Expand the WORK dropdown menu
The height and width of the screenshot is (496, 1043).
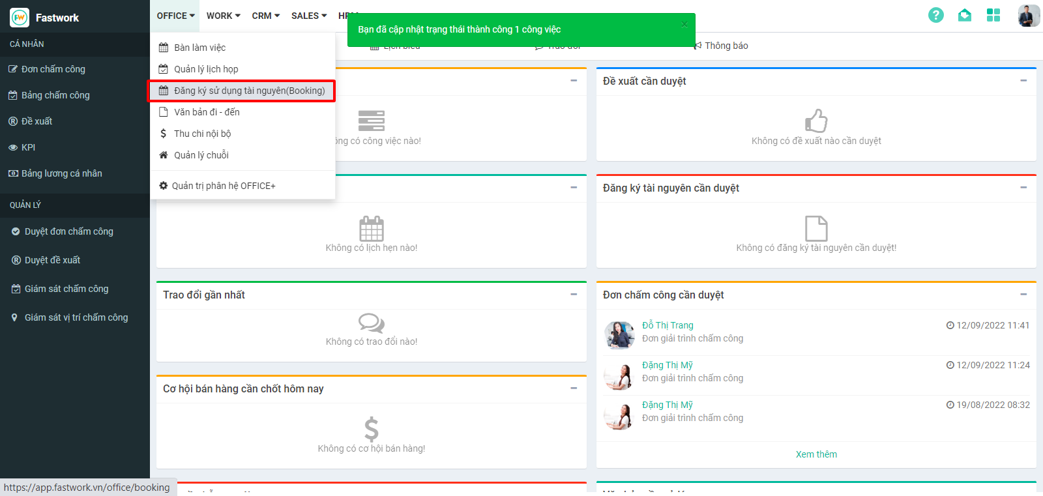click(223, 16)
